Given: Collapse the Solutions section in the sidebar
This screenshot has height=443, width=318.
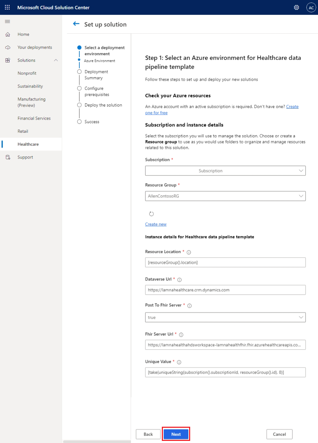Looking at the screenshot, I should [55, 60].
